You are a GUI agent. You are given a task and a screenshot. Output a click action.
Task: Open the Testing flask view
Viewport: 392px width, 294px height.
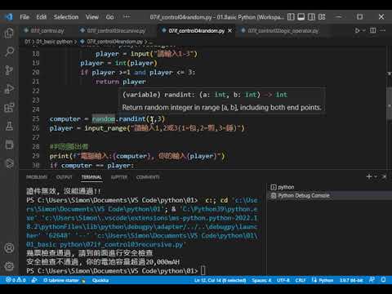9,126
